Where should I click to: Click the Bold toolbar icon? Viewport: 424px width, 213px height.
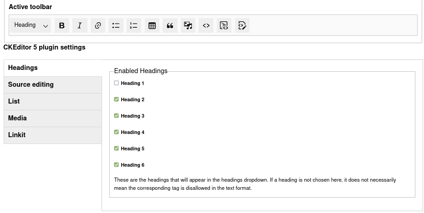(62, 25)
